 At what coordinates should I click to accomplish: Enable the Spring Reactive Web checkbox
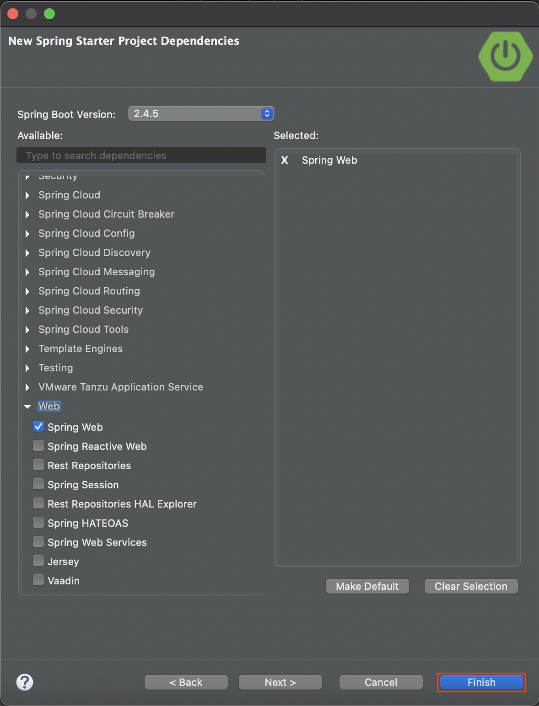click(38, 446)
